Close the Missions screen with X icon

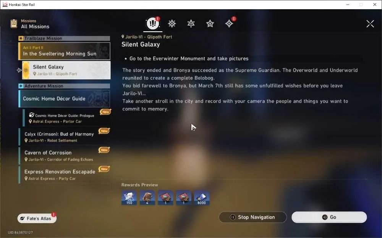370,24
